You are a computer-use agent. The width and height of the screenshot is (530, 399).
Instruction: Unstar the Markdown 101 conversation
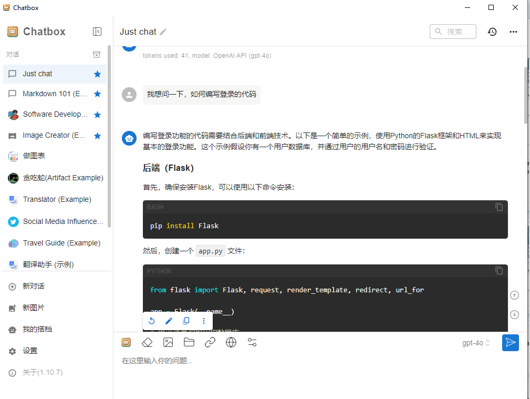tap(97, 94)
